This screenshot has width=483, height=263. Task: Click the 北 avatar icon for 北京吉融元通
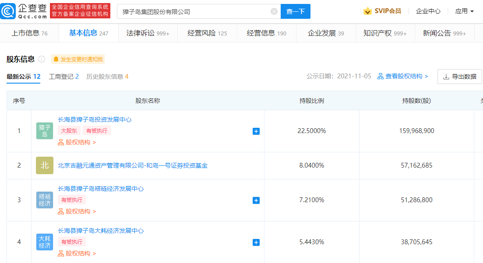[x=45, y=165]
